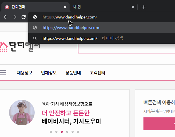Click the 단디헬퍼 tab favicon

(7, 7)
